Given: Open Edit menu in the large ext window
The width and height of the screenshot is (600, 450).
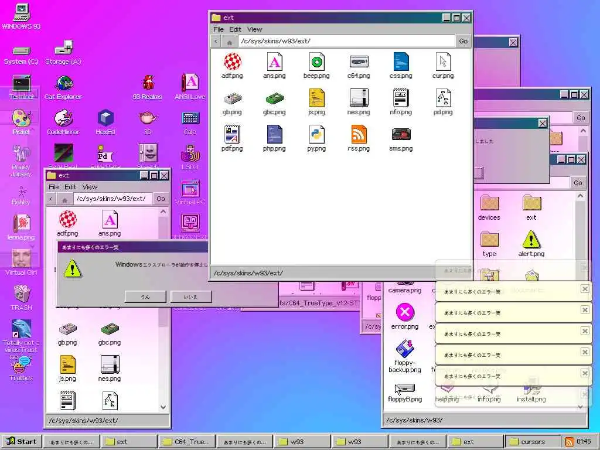Looking at the screenshot, I should 235,29.
